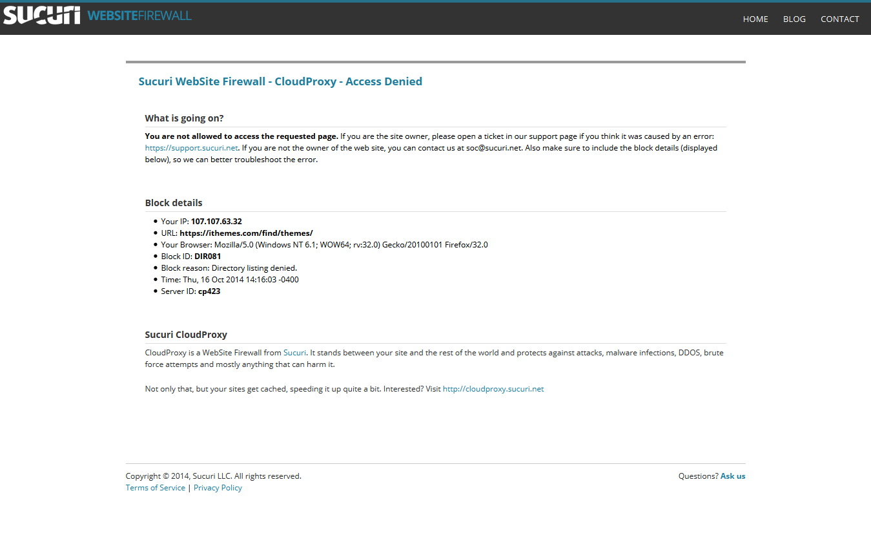Viewport: 871px width, 535px height.
Task: Follow the Sucuri link in the CloudProxy paragraph
Action: coord(294,353)
